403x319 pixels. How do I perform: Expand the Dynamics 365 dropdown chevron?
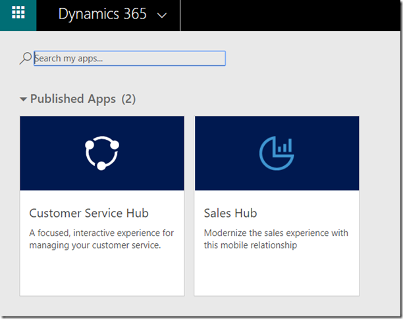[x=162, y=16]
